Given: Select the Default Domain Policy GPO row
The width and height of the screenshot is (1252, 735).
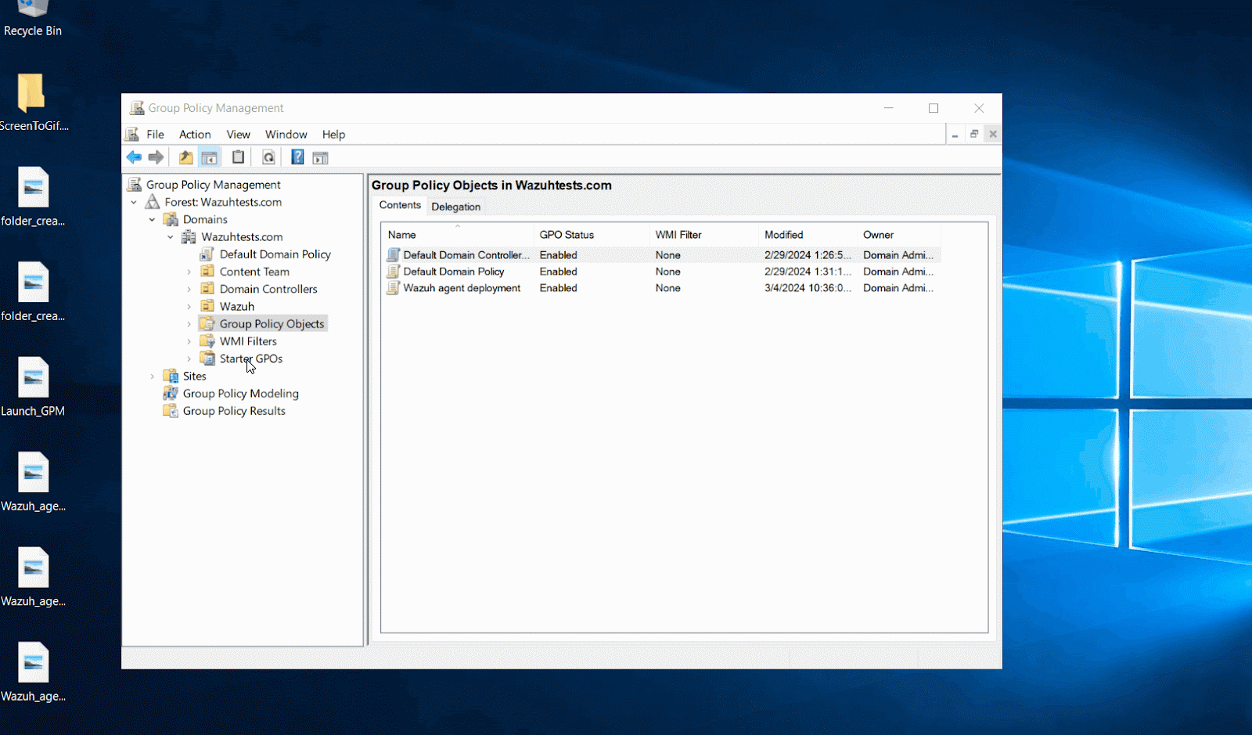Looking at the screenshot, I should [x=454, y=271].
